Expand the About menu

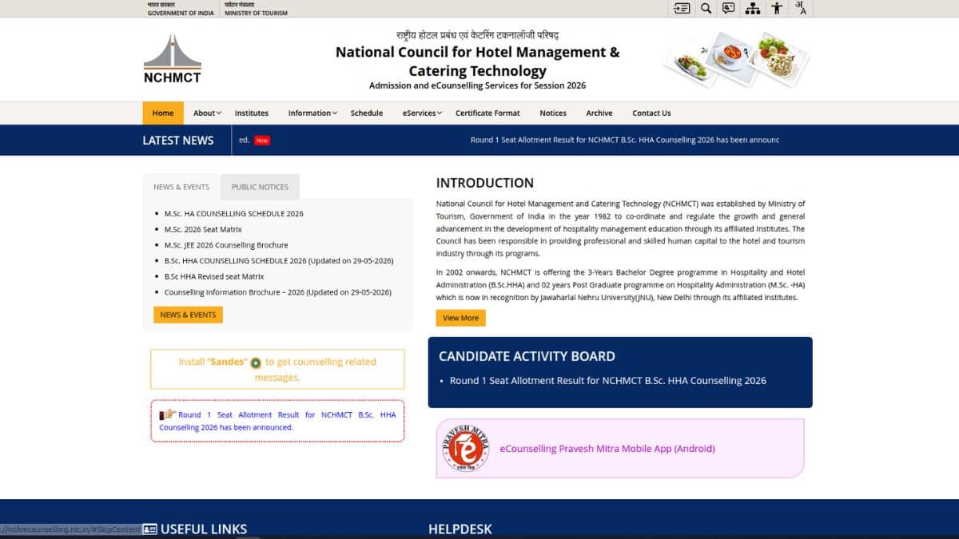(207, 113)
